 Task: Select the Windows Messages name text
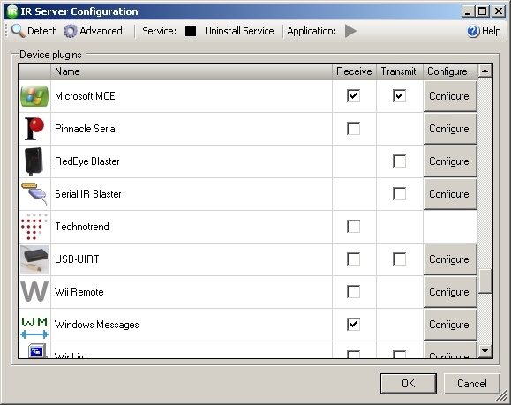[x=97, y=325]
